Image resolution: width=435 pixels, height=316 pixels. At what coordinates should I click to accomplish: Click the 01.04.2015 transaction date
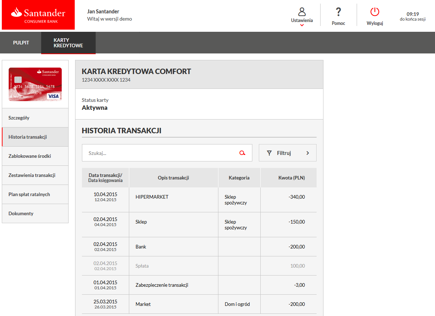click(105, 282)
